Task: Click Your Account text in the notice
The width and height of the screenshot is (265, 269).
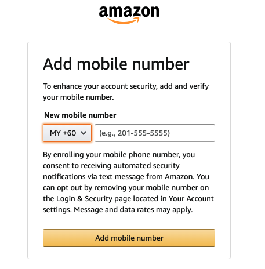Action: 191,198
